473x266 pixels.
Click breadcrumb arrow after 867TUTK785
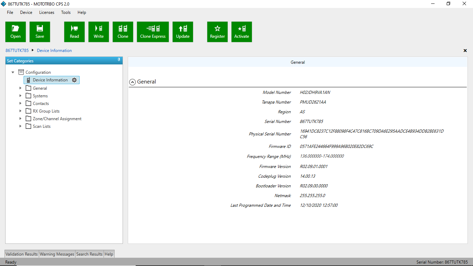33,50
